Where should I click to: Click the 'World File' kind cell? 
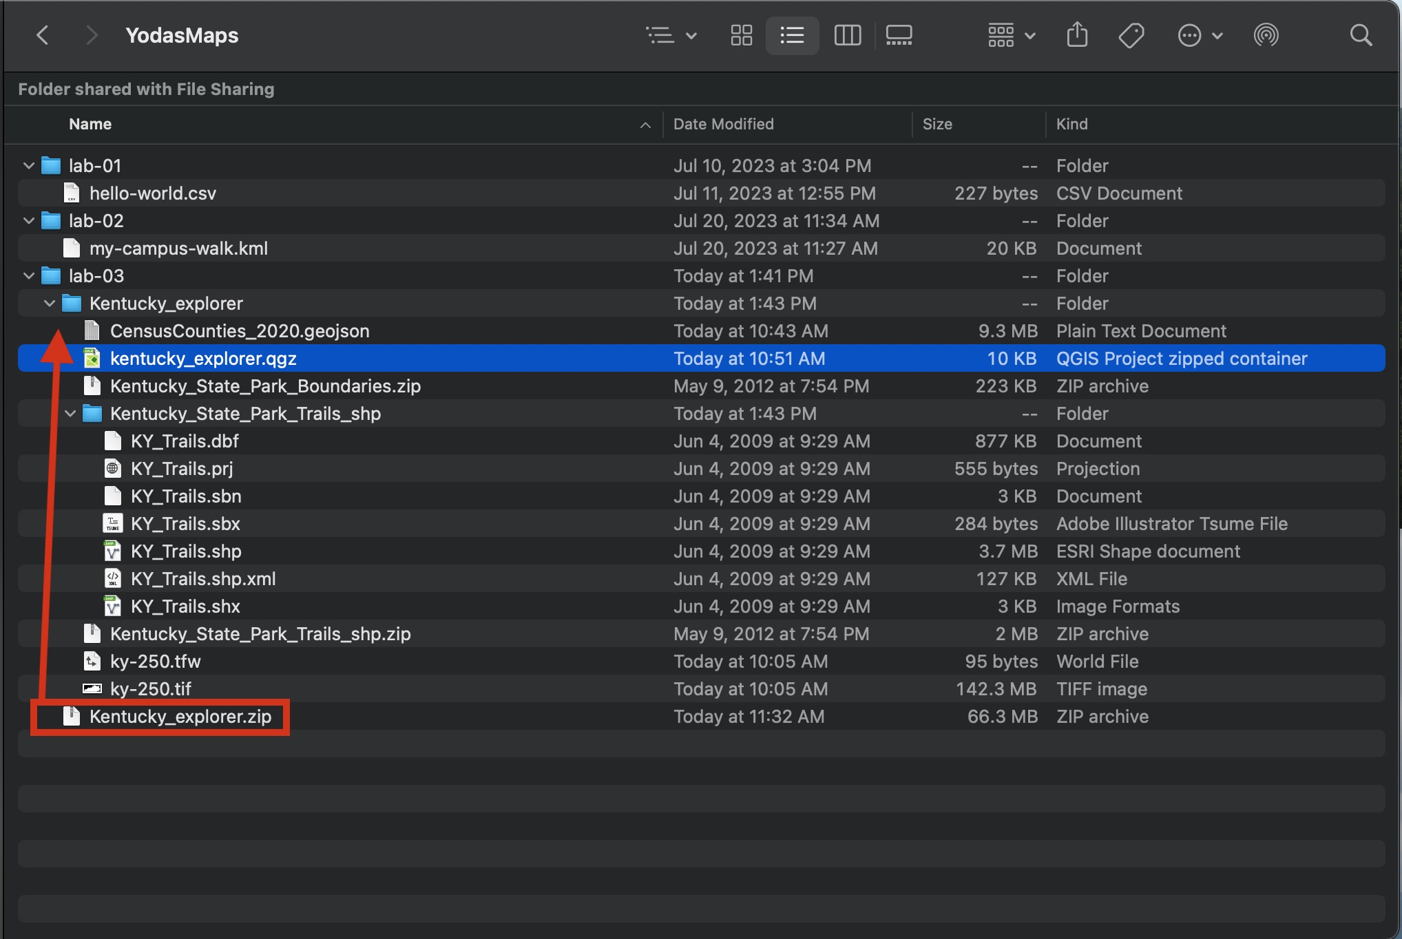(x=1097, y=662)
